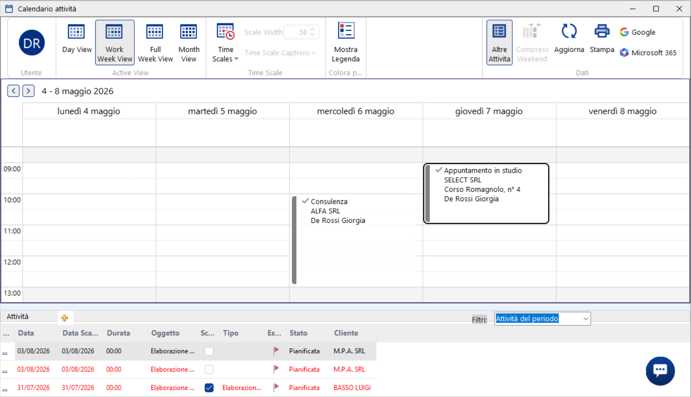
Task: Sort by the Oggetto column header
Action: point(173,333)
